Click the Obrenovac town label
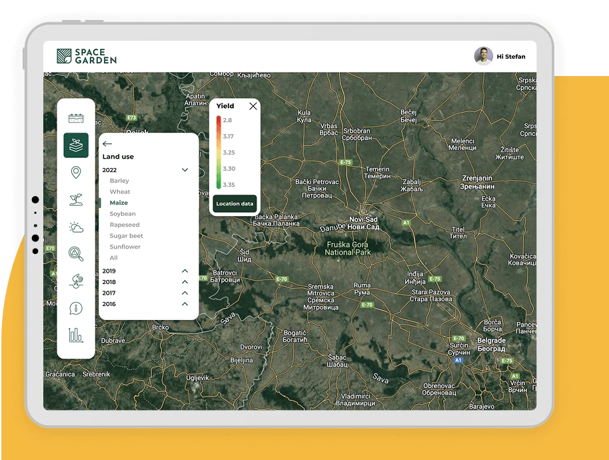This screenshot has height=460, width=609. click(439, 389)
